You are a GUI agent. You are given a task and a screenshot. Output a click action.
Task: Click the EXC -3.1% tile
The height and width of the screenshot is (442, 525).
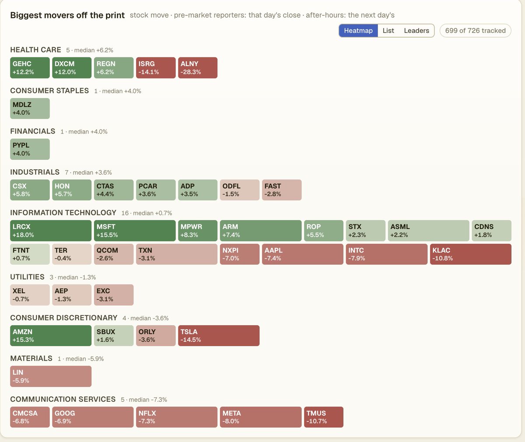pos(114,295)
